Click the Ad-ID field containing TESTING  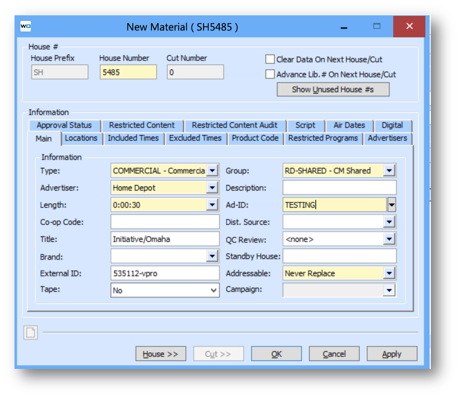click(335, 205)
